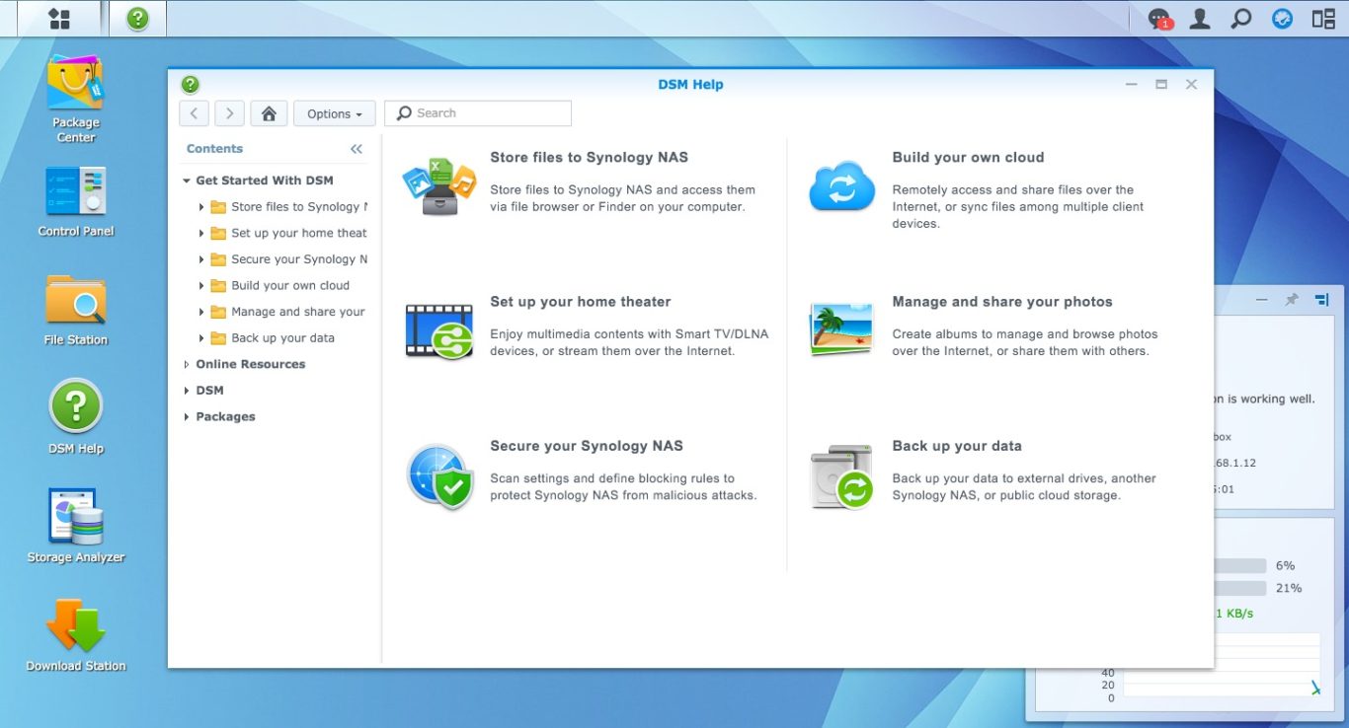
Task: Expand the DSM tree node
Action: tap(187, 391)
